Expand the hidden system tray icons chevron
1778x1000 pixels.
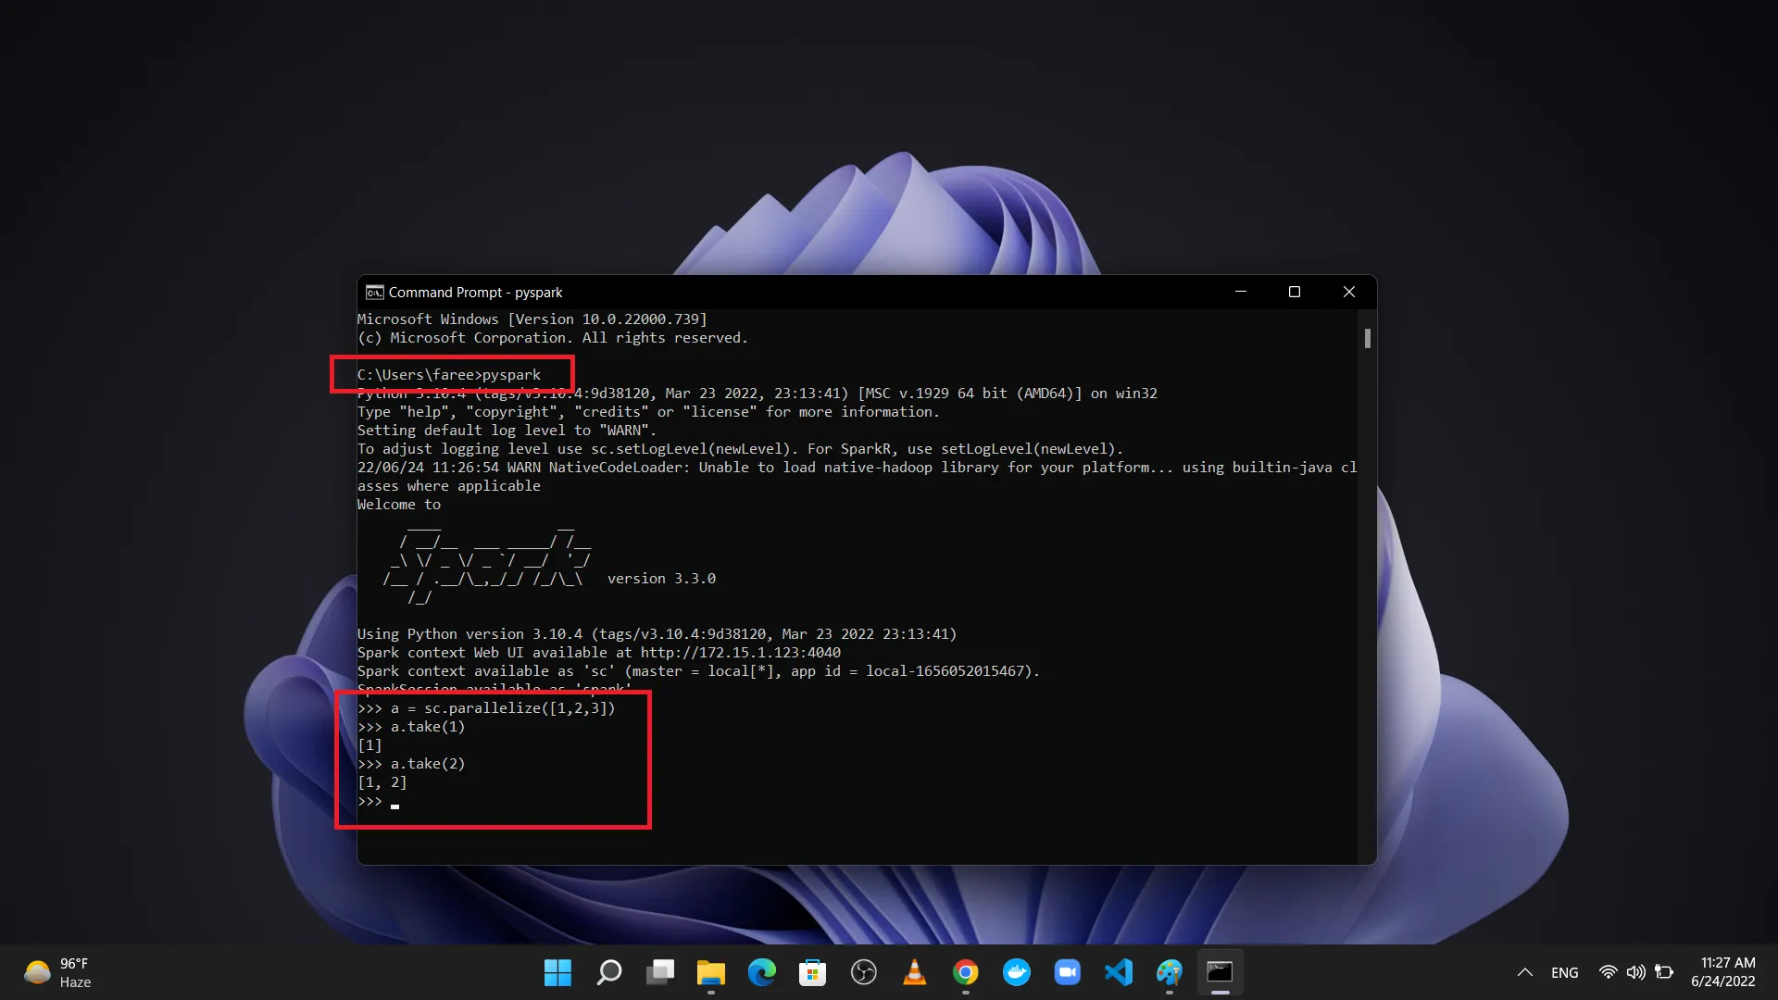tap(1524, 972)
